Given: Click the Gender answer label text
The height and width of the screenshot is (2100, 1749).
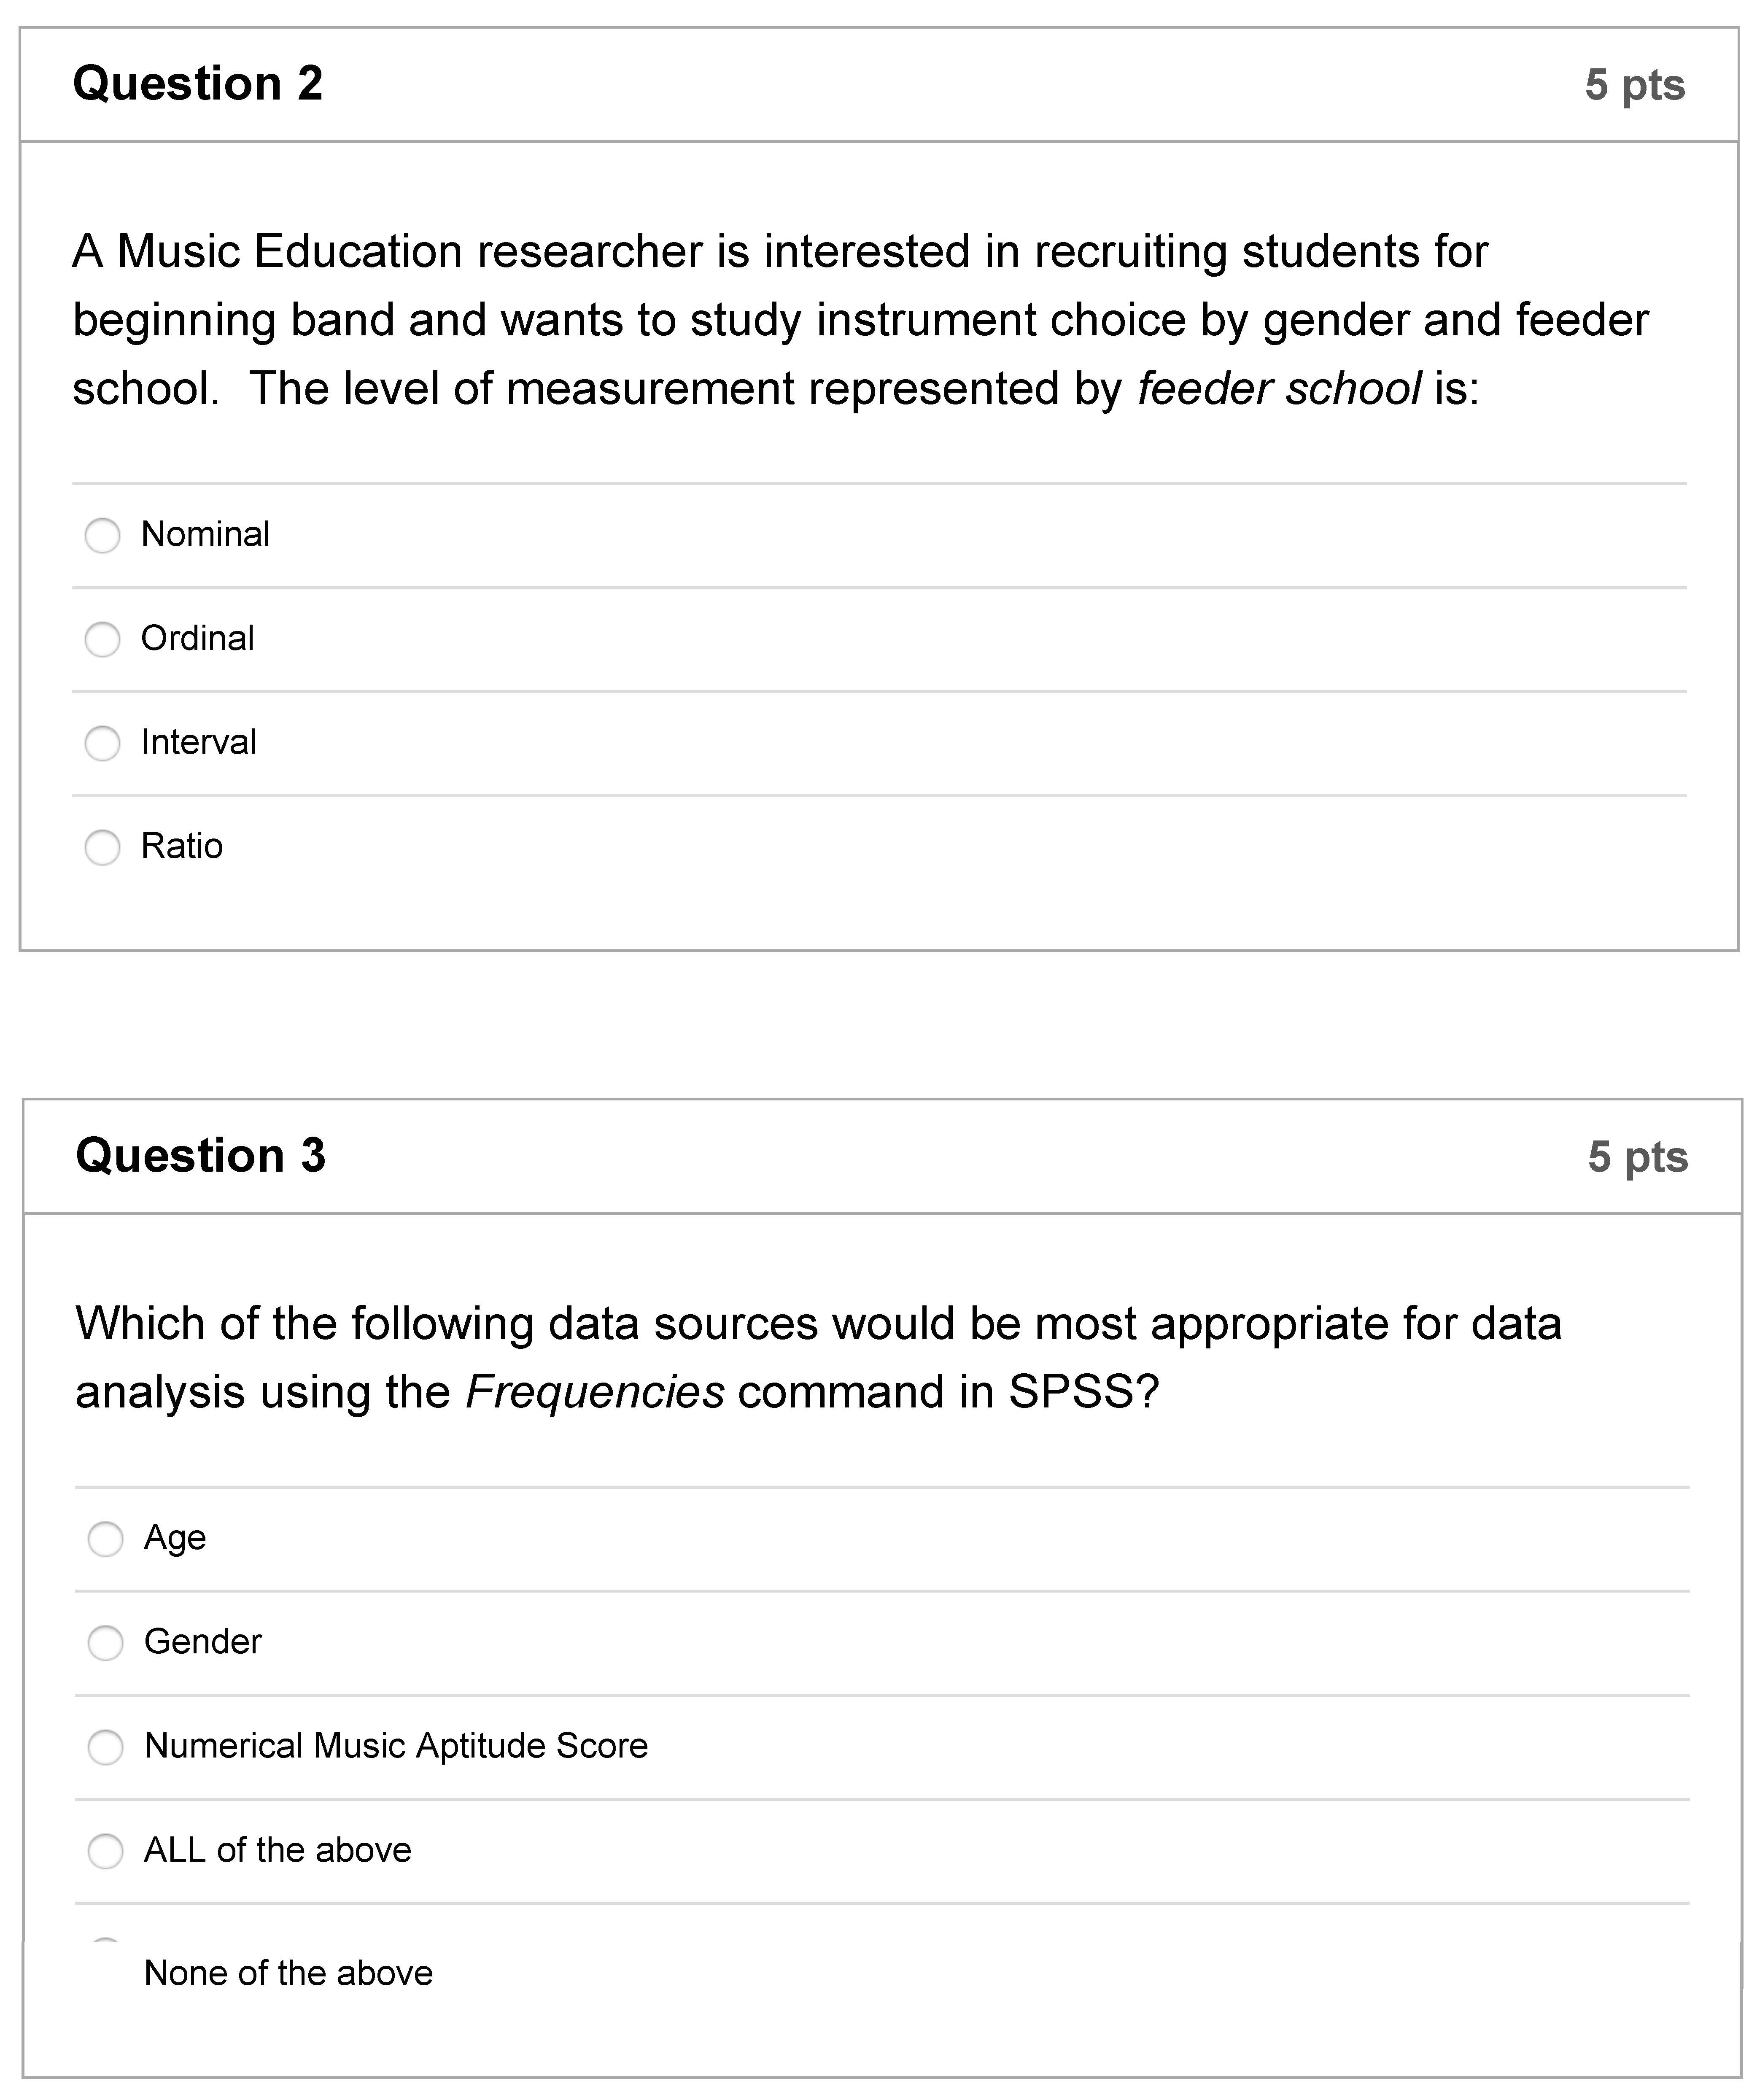Looking at the screenshot, I should coord(202,1641).
